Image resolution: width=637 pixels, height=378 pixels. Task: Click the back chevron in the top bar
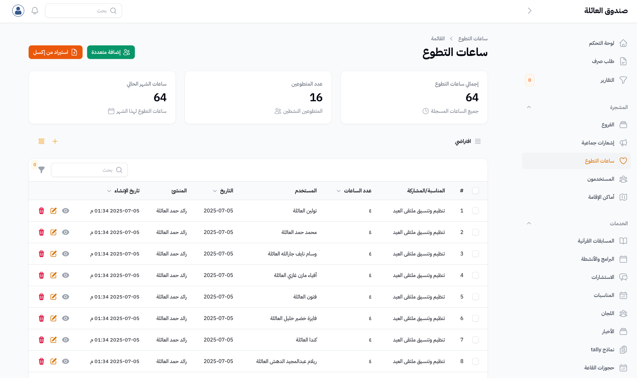click(529, 11)
